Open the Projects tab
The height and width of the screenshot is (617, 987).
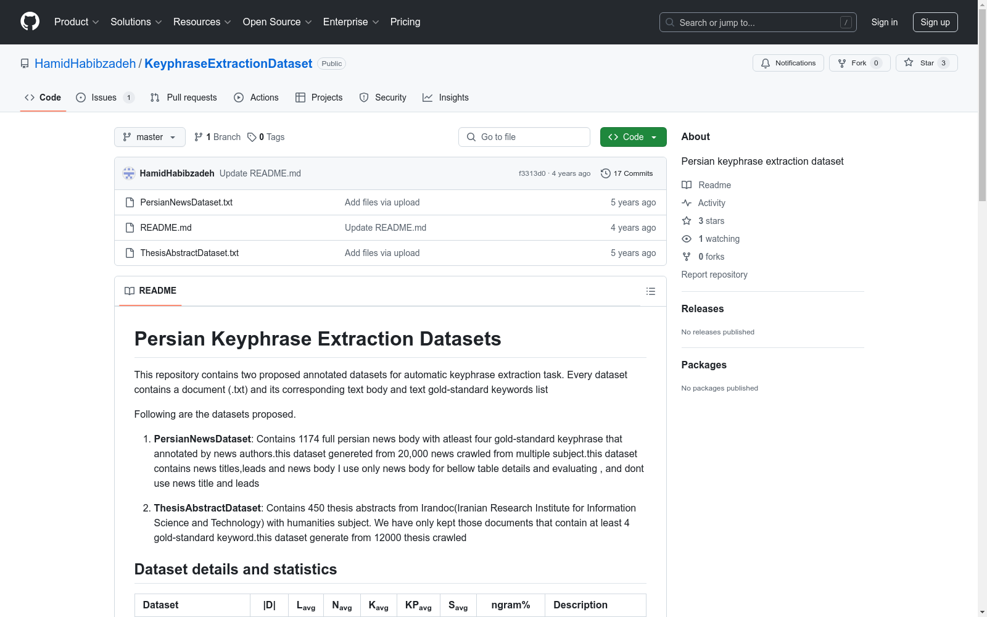[x=319, y=97]
